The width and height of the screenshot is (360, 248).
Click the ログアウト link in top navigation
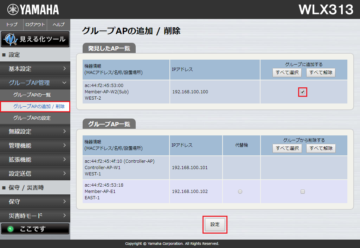point(35,25)
